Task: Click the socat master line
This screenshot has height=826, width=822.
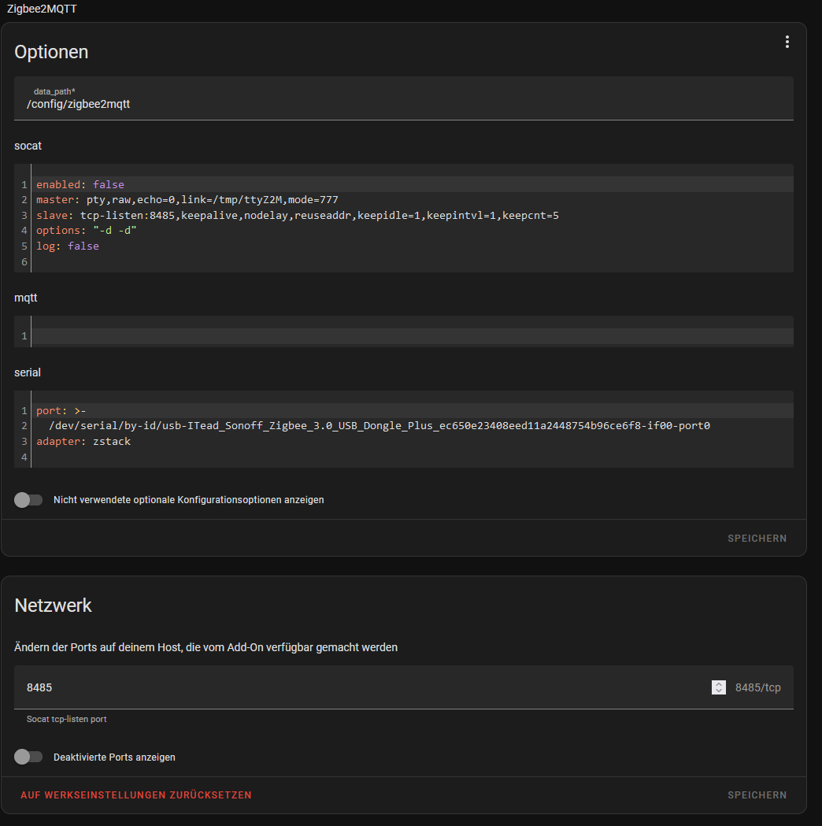Action: 414,200
